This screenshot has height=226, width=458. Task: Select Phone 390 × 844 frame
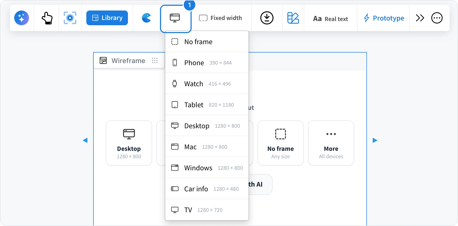click(x=207, y=63)
